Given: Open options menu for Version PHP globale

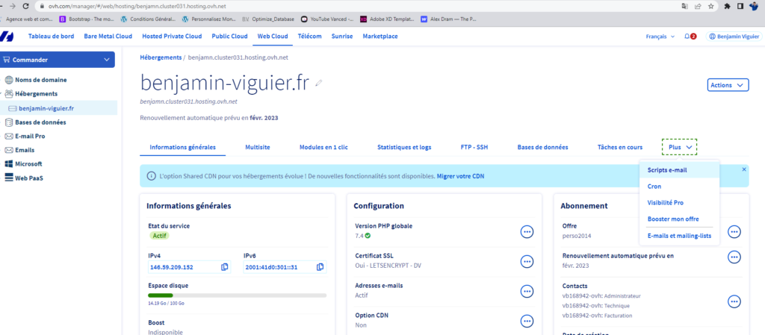Looking at the screenshot, I should pyautogui.click(x=527, y=232).
